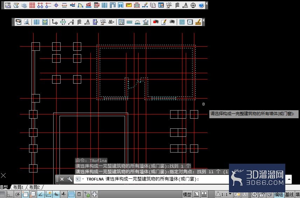Click the ruler measuring icon in second toolbar
Viewport: 300px width, 198px height.
coord(198,22)
